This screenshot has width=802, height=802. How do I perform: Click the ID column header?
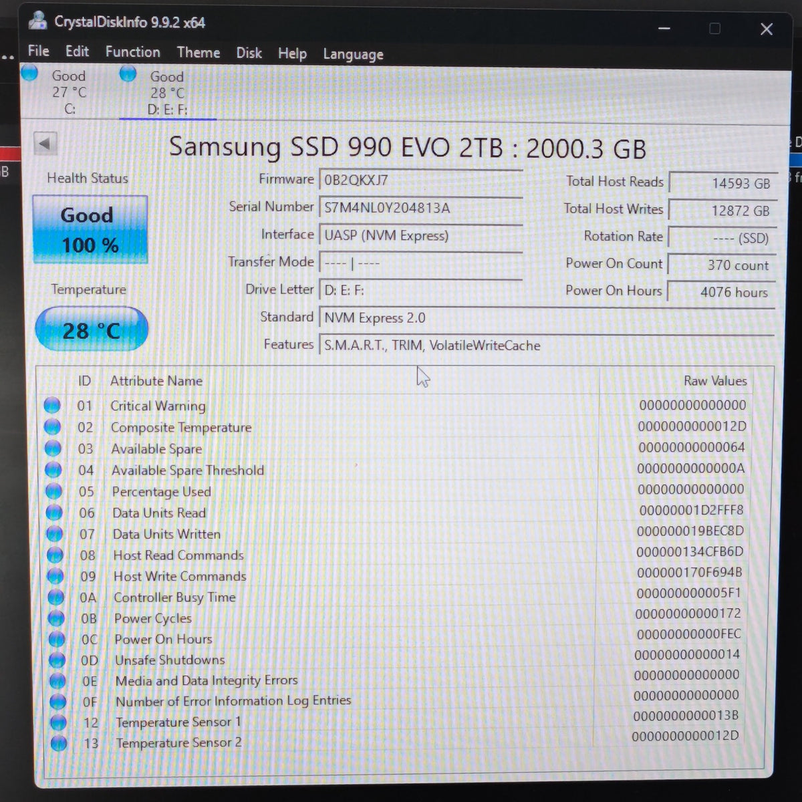point(84,380)
